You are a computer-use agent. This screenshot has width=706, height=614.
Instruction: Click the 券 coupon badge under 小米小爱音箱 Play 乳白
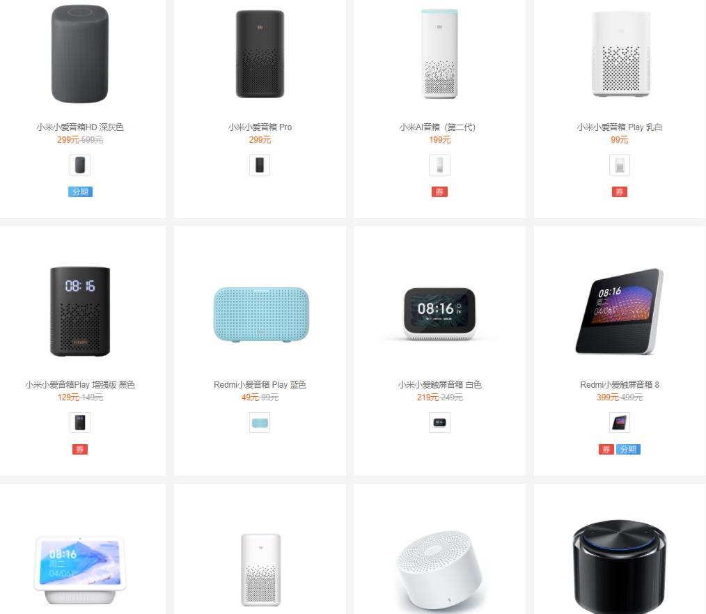pos(620,191)
